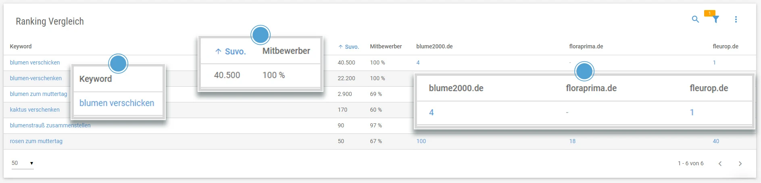Click ranking 40 in the last row

[x=716, y=141]
